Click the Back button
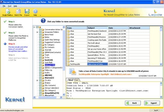 133,103
